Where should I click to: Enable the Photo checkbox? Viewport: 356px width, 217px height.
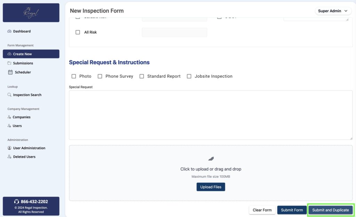[74, 76]
